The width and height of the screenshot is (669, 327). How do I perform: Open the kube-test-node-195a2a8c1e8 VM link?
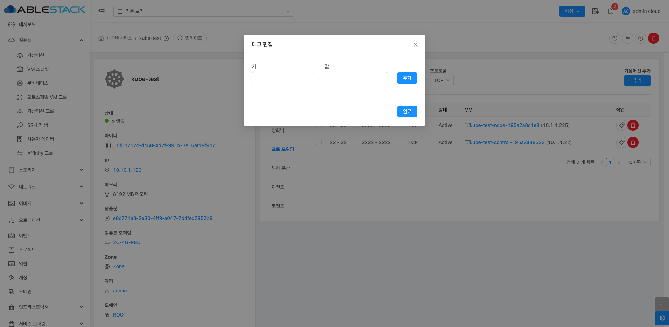click(x=505, y=125)
